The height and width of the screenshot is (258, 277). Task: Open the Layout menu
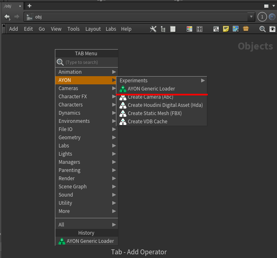[x=93, y=29]
